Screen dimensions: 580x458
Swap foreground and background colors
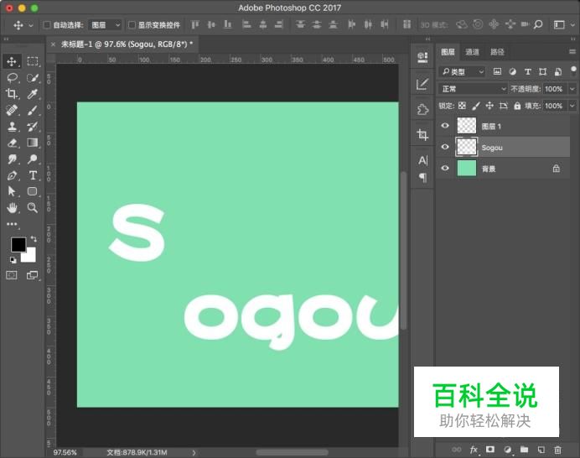click(34, 239)
